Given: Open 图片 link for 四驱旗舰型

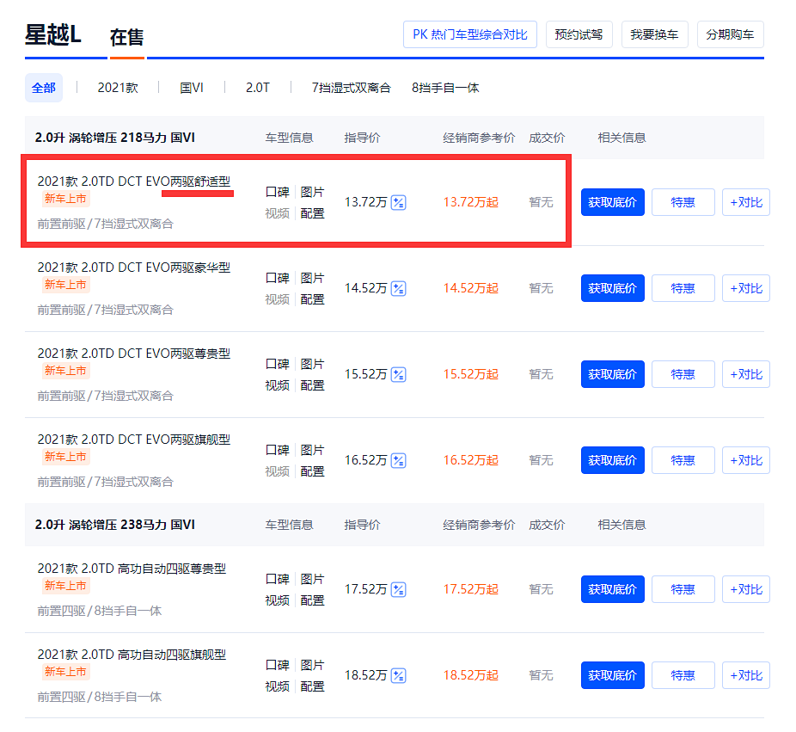Looking at the screenshot, I should [x=312, y=665].
